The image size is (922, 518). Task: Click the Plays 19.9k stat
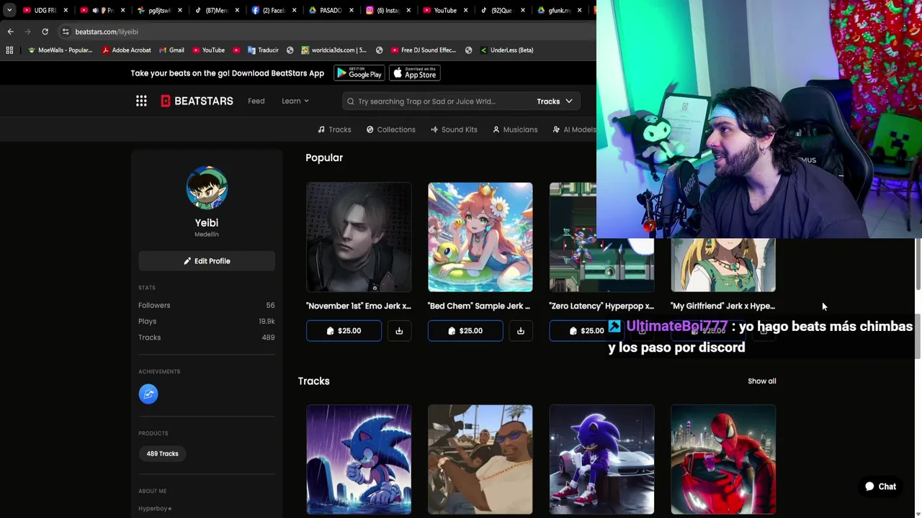coord(207,322)
